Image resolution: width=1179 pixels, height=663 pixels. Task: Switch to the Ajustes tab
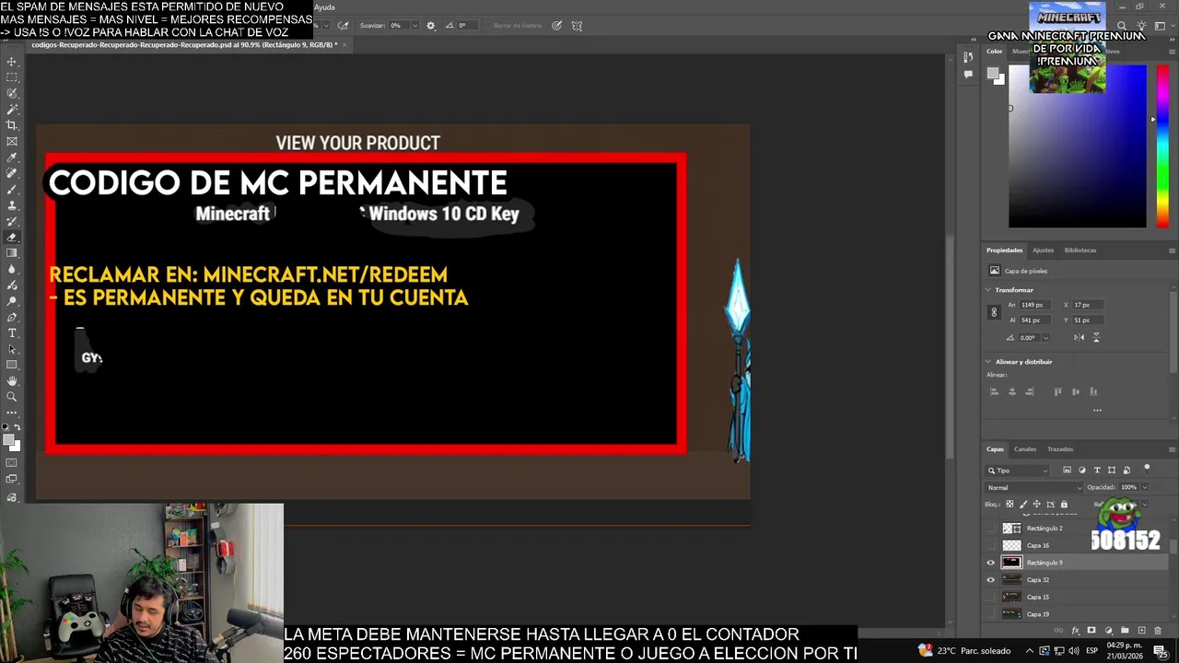(x=1043, y=250)
